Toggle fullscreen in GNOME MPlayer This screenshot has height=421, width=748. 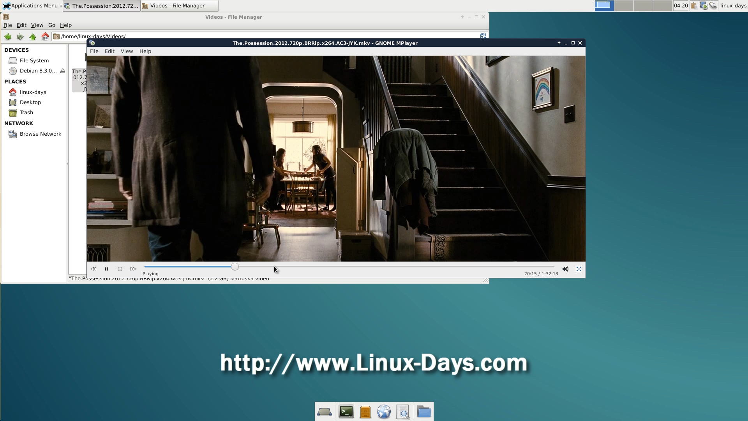pos(579,269)
